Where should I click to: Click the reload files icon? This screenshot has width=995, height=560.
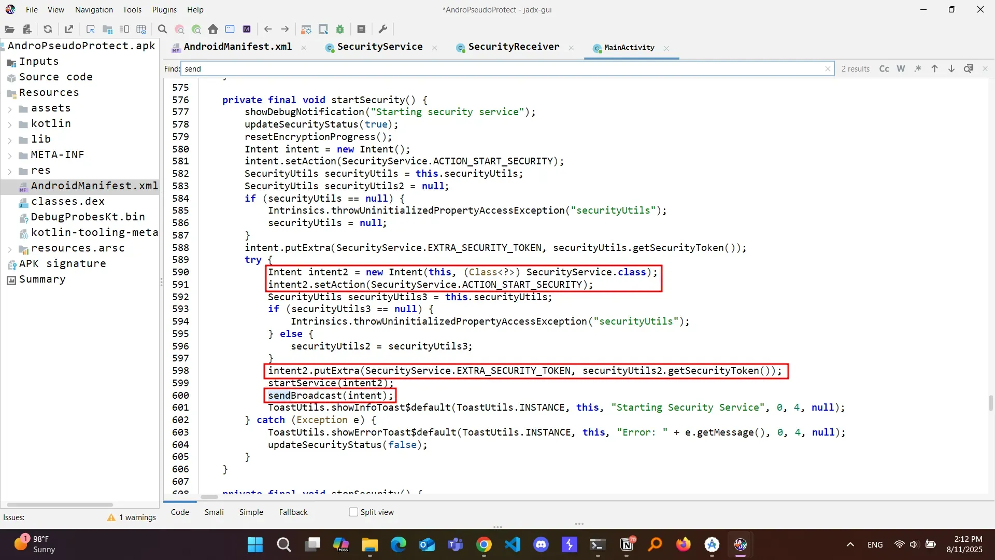click(x=48, y=30)
